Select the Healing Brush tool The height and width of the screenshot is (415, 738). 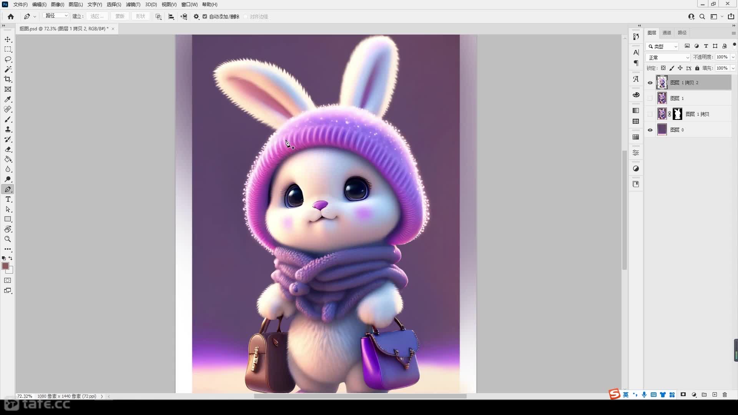click(8, 110)
